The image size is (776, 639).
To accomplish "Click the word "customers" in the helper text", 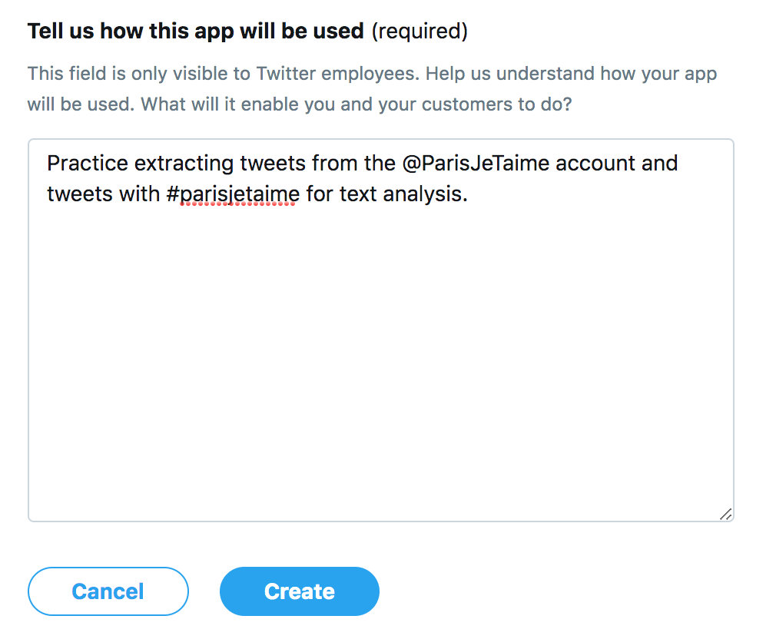I will [435, 104].
